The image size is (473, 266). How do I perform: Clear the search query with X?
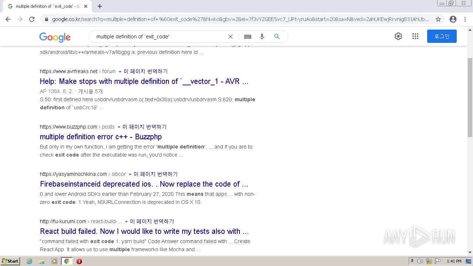click(231, 37)
